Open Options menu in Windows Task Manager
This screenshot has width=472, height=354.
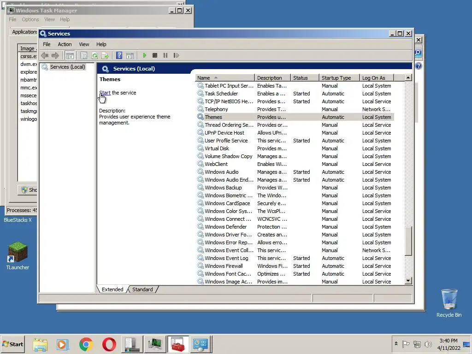(x=30, y=19)
